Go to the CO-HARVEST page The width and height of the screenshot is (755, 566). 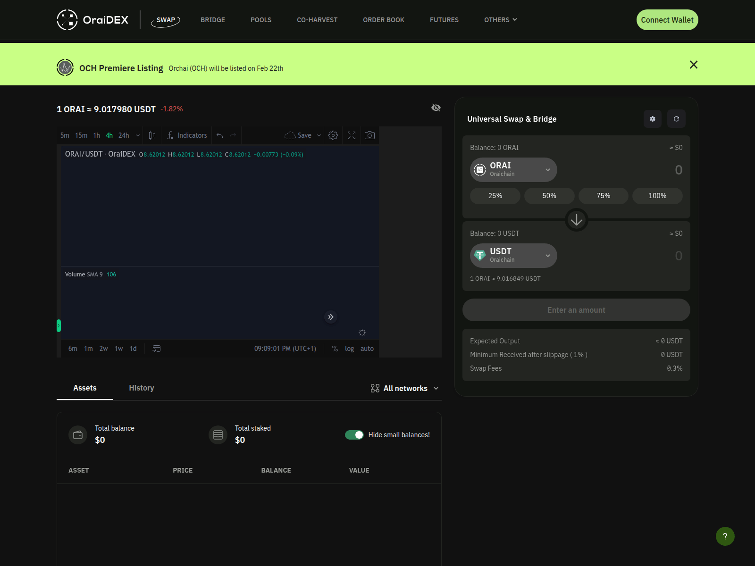coord(317,20)
